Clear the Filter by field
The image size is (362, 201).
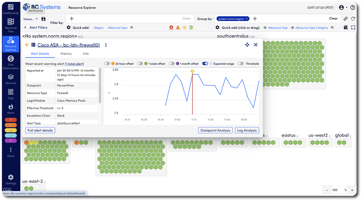click(186, 18)
